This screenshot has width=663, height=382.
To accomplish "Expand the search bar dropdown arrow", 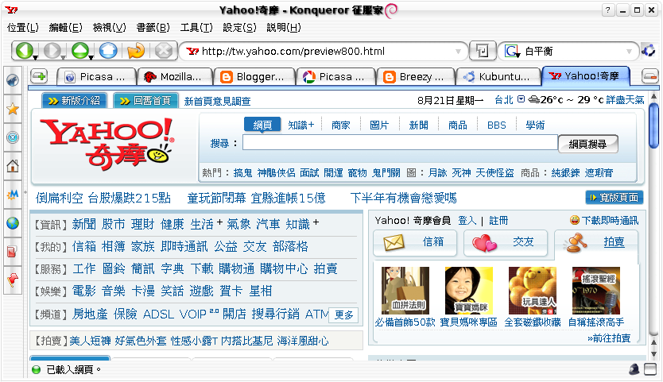I will (x=629, y=52).
